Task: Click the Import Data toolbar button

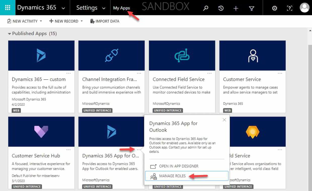Action: (105, 21)
